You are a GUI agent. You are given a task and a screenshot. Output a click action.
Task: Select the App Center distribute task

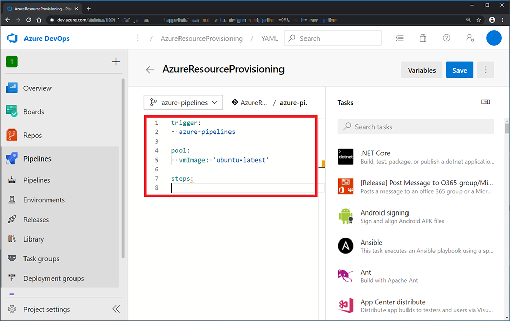[416, 305]
